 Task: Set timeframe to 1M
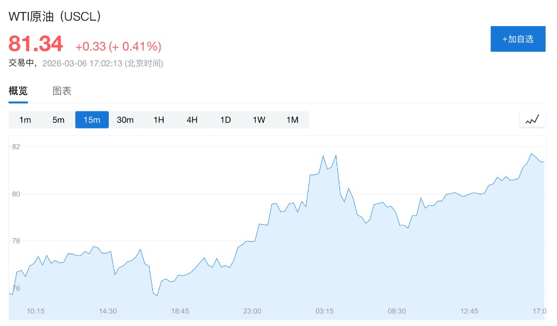tap(293, 120)
